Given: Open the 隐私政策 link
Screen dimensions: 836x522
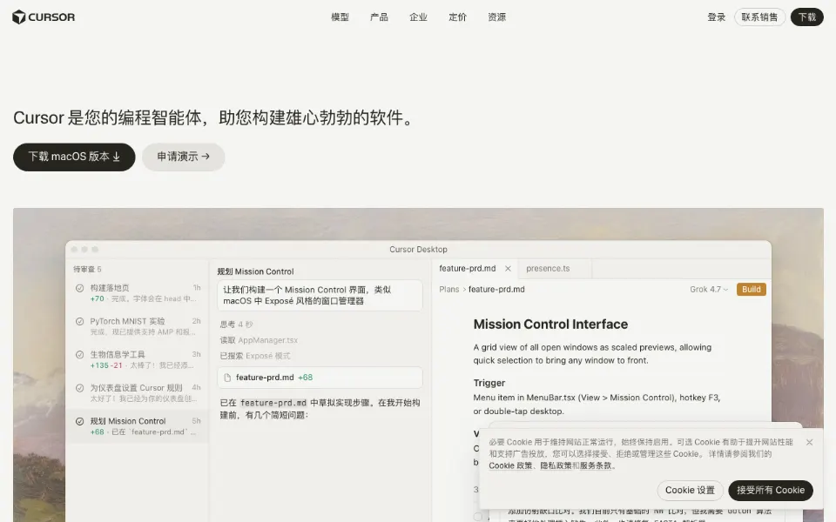Looking at the screenshot, I should (x=556, y=465).
